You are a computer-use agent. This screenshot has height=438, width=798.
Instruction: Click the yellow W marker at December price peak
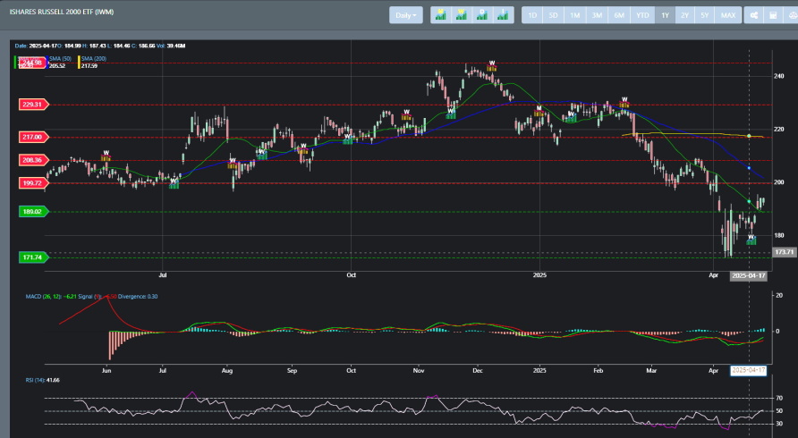(x=492, y=66)
